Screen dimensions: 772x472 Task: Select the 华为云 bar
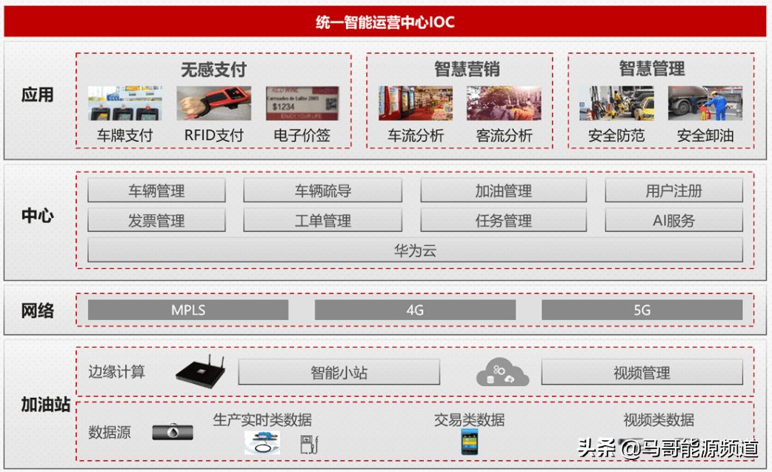pyautogui.click(x=415, y=250)
